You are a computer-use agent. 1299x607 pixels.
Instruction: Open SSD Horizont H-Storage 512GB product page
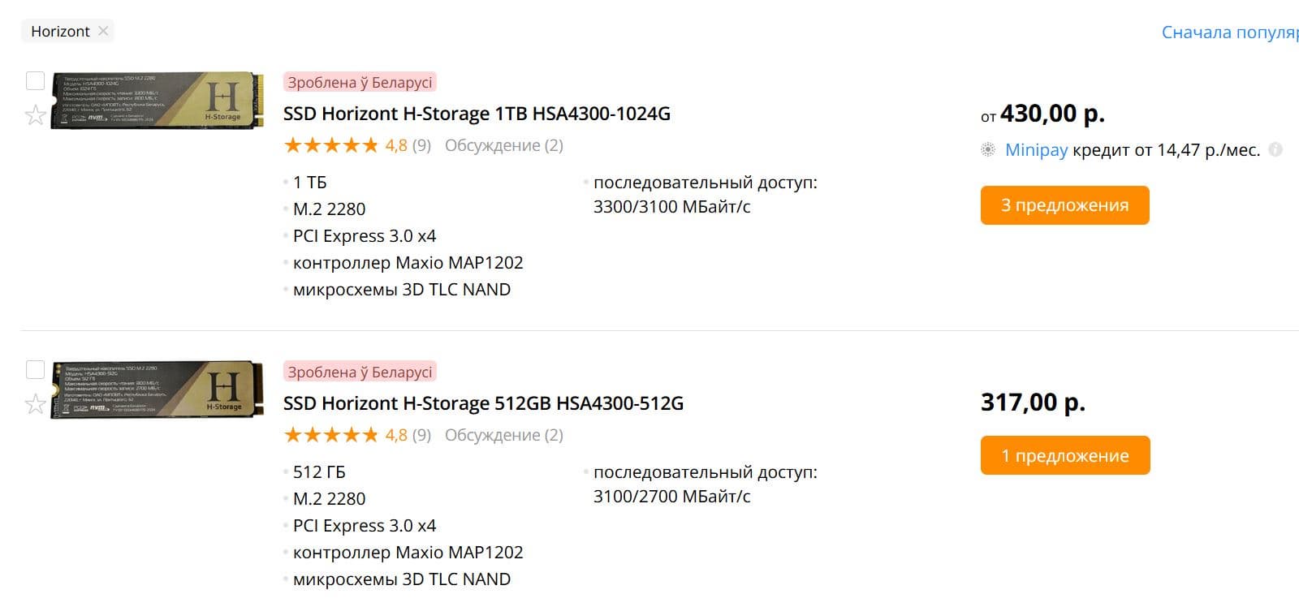pos(483,403)
